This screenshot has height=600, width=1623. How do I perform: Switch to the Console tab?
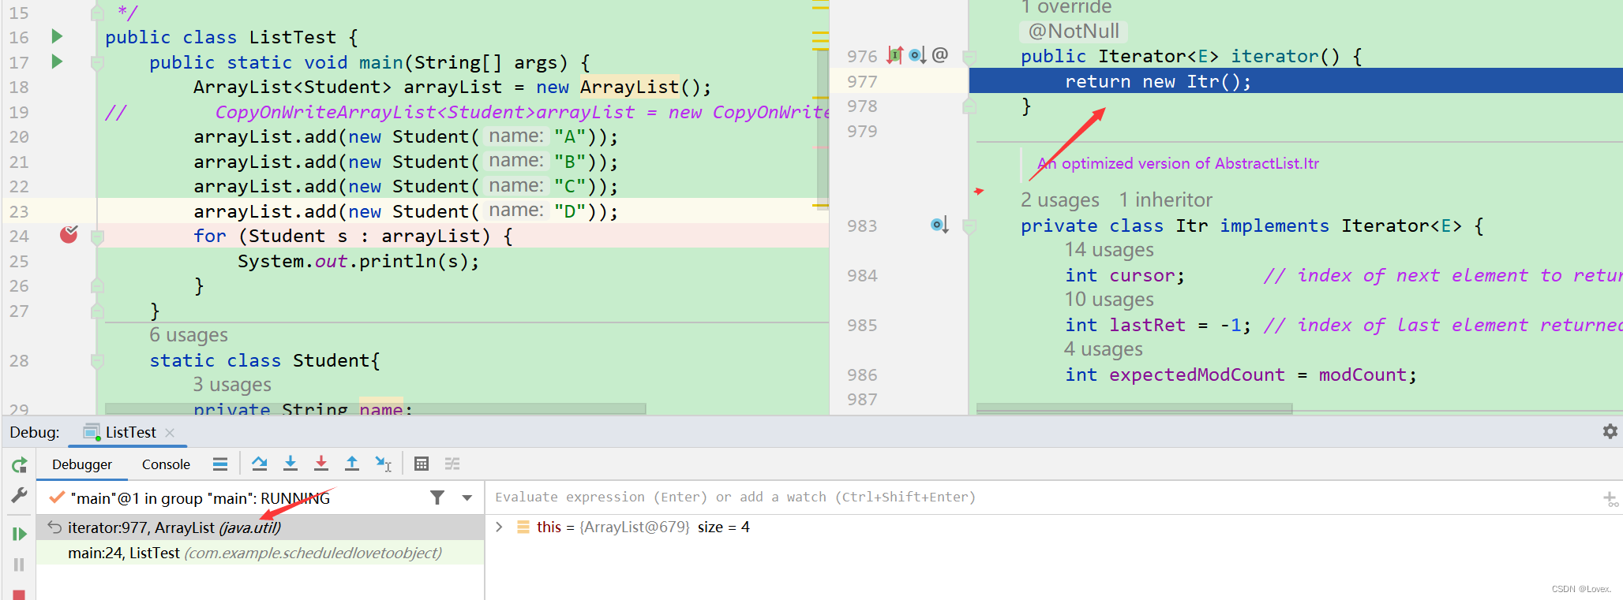coord(166,464)
